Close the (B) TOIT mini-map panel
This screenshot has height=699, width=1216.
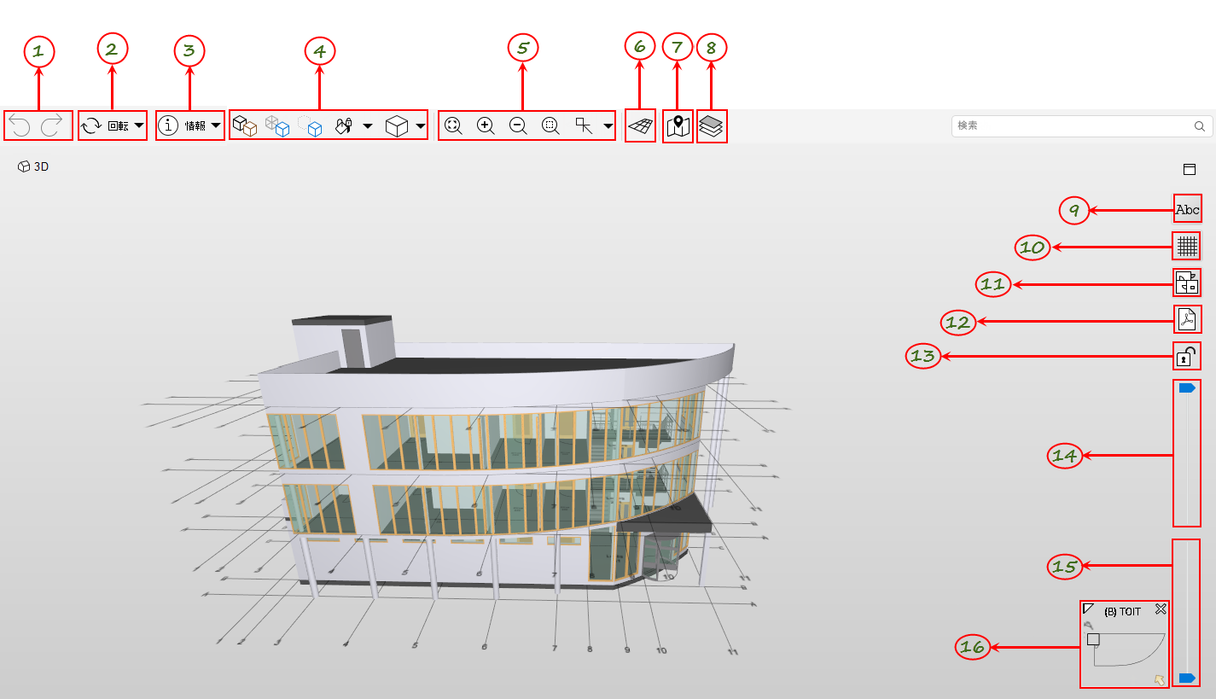point(1161,609)
